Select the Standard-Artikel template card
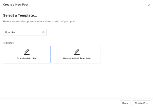Screen dimensions: 153x107 coord(27,55)
